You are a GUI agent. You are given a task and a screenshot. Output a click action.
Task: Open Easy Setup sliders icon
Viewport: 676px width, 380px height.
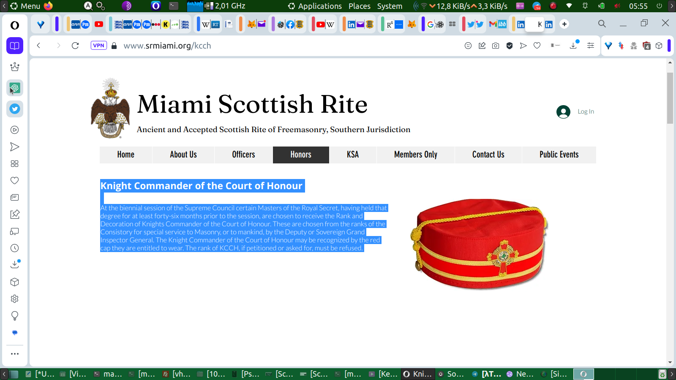(x=591, y=46)
